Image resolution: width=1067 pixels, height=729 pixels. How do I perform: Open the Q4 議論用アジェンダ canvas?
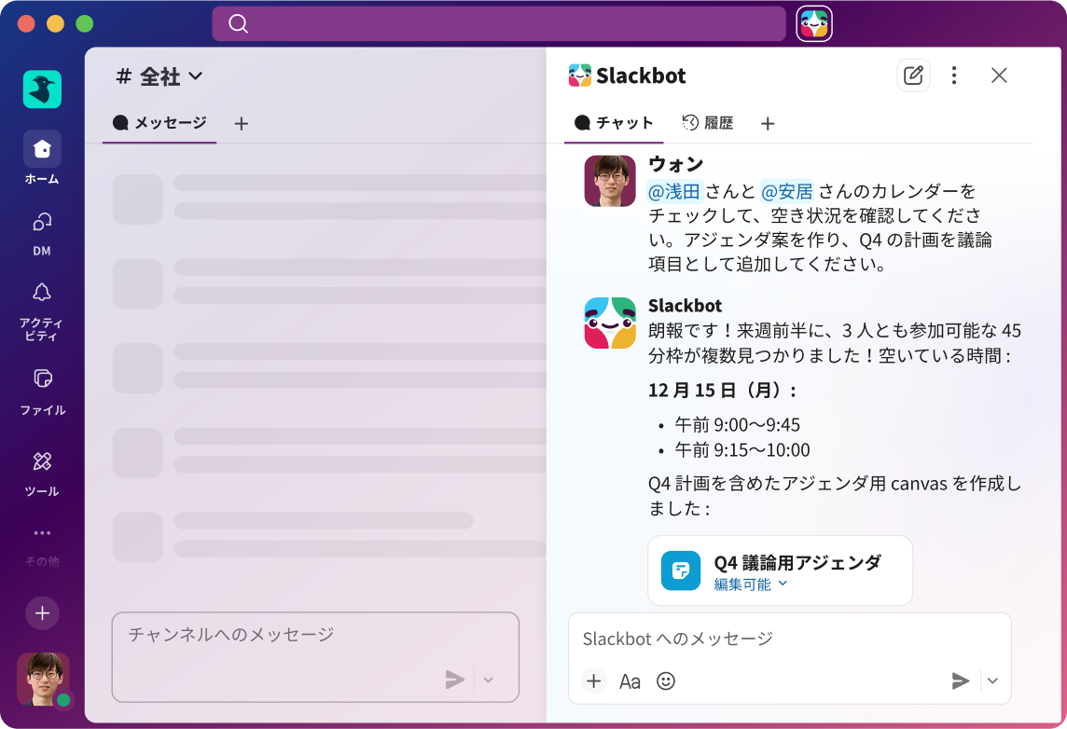[780, 571]
